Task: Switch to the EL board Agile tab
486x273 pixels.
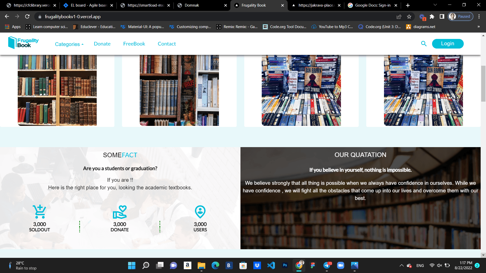Action: coord(88,5)
